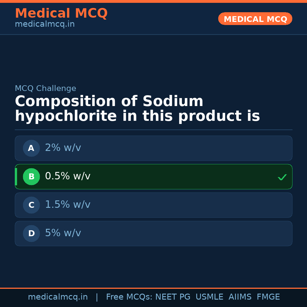Click the Sodium hypochlorite question text
Image resolution: width=307 pixels, height=307 pixels.
[x=137, y=109]
